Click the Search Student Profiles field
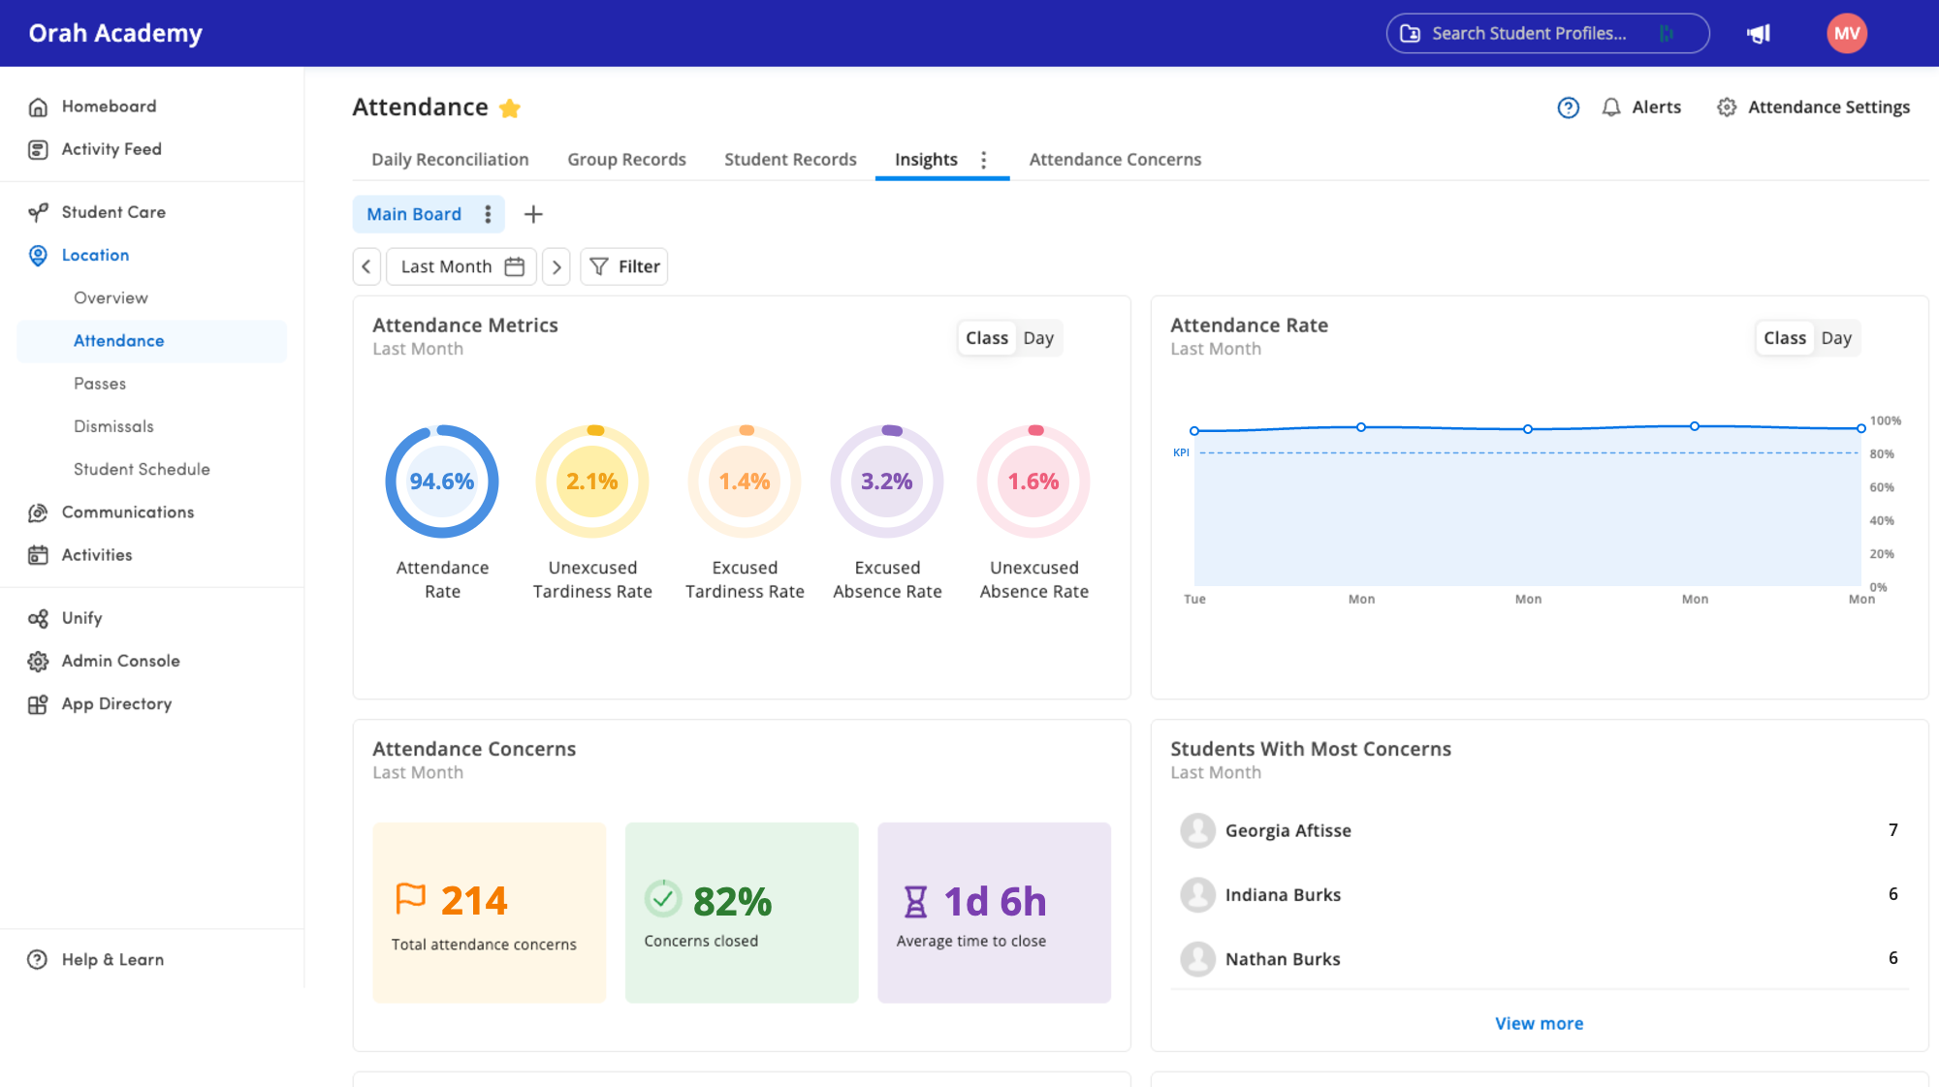Viewport: 1939px width, 1087px height. pyautogui.click(x=1547, y=34)
